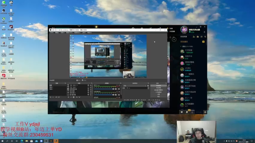Screen dimensions: 255x143
Task: Toggle visibility eye of the 视频采集设备 source
Action: pyautogui.click(x=88, y=89)
